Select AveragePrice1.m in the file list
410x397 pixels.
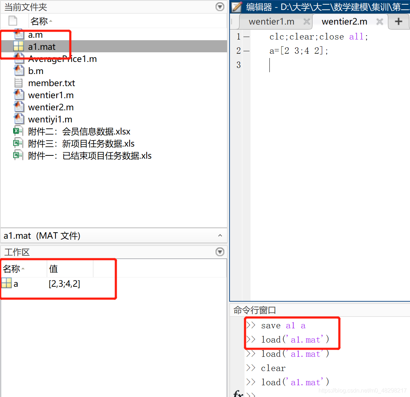(63, 59)
